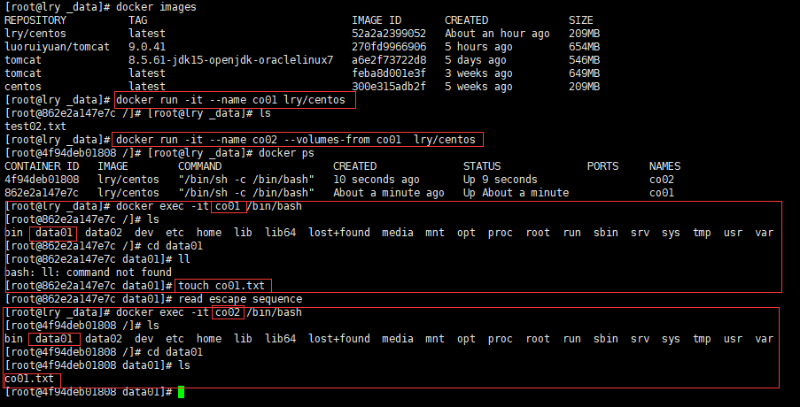Select the 'docker run -it --name co01 lry/centos' command
The width and height of the screenshot is (800, 407).
pos(230,100)
